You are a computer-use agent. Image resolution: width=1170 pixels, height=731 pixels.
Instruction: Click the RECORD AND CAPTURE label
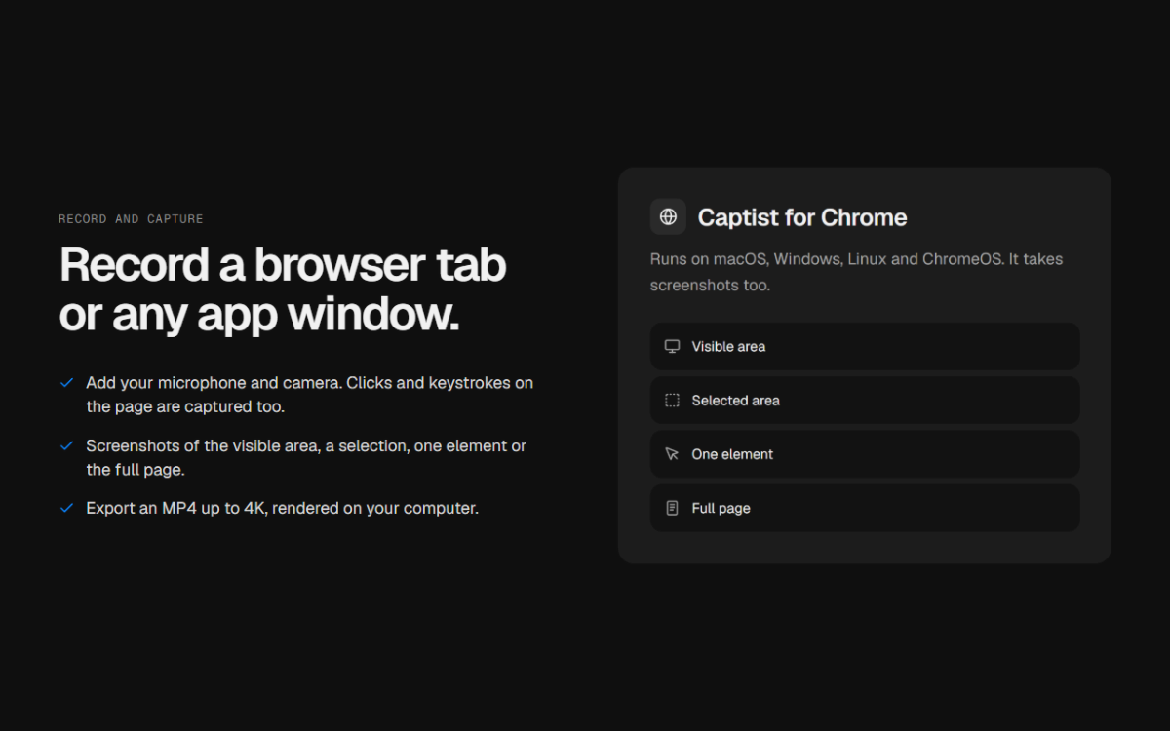click(x=131, y=219)
